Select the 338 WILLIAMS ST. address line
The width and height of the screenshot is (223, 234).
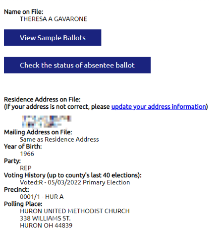(x=45, y=218)
